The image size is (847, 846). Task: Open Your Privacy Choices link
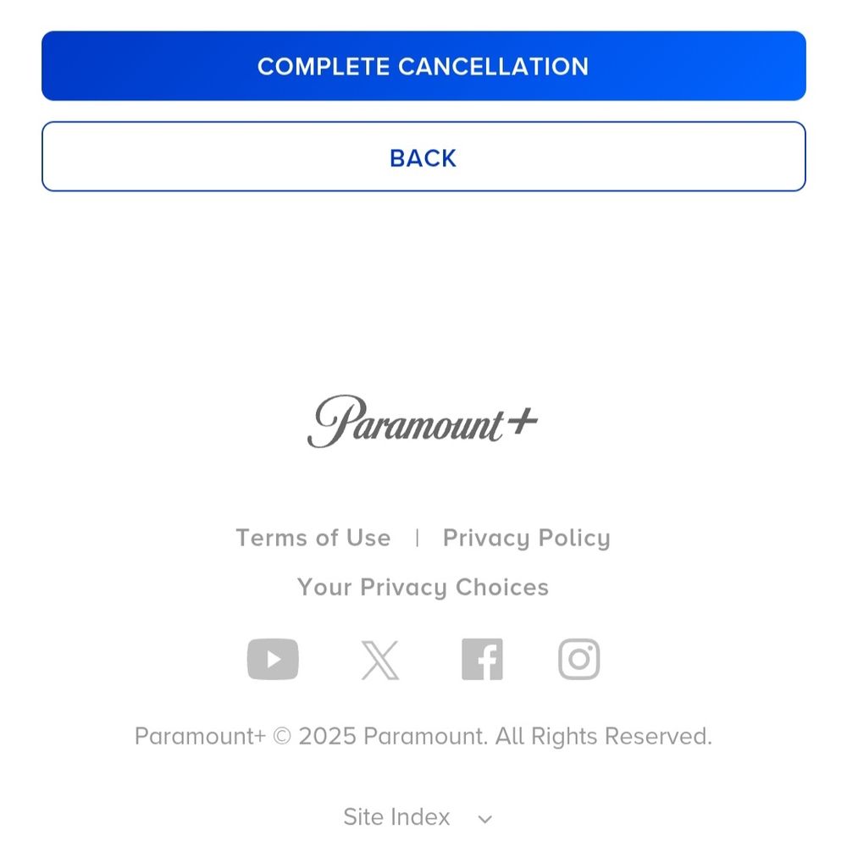(423, 588)
